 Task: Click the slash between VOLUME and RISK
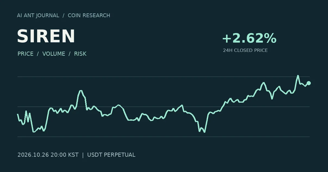coord(70,54)
